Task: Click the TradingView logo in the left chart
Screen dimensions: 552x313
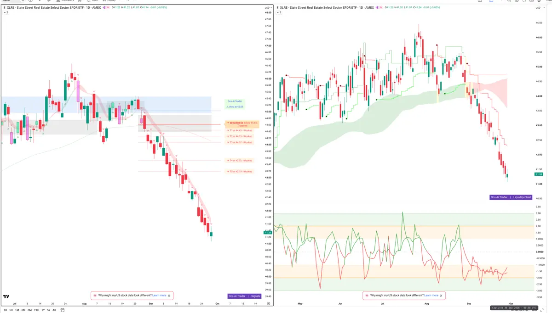Action: 6,297
